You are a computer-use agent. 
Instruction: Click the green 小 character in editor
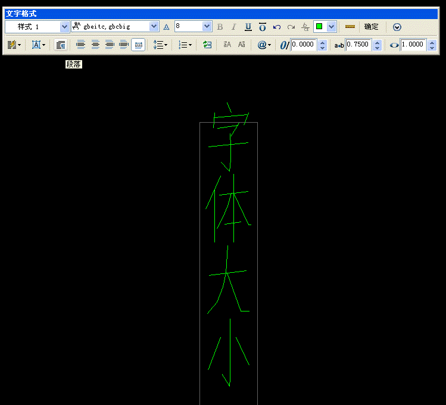coord(229,353)
